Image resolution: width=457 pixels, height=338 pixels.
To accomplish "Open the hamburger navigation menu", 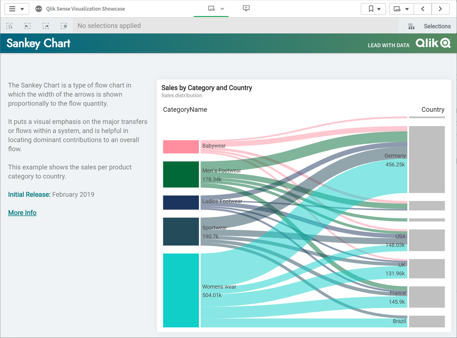I will [16, 9].
